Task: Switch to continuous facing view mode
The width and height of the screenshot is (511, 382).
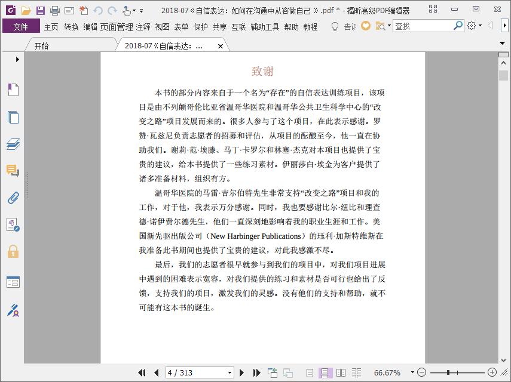Action: [356, 373]
